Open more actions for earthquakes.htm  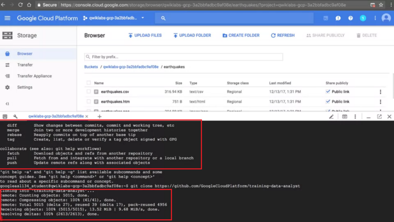click(381, 102)
